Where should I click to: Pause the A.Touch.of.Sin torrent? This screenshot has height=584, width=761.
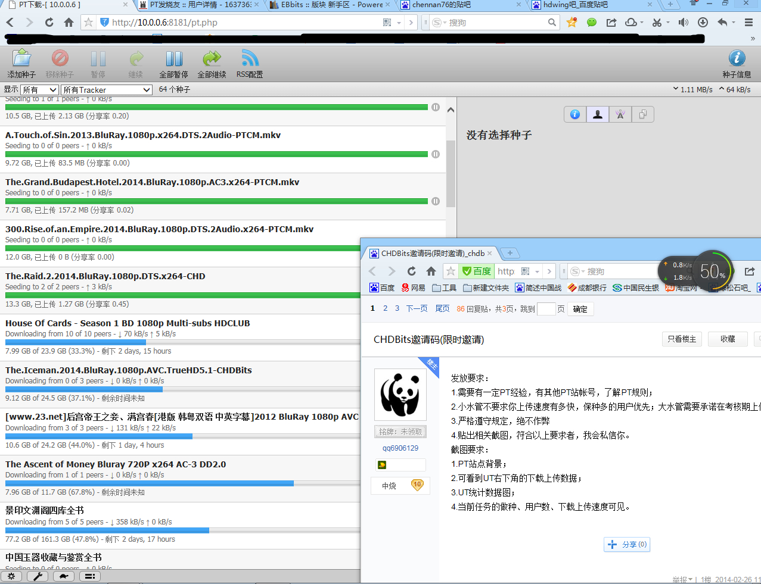(436, 154)
